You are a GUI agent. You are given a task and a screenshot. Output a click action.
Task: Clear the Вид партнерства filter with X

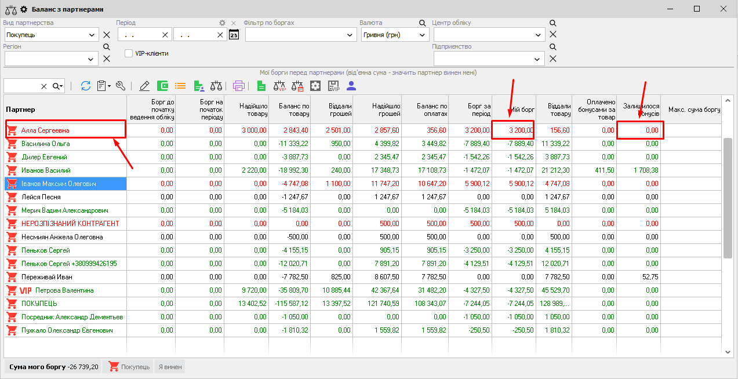pos(107,35)
